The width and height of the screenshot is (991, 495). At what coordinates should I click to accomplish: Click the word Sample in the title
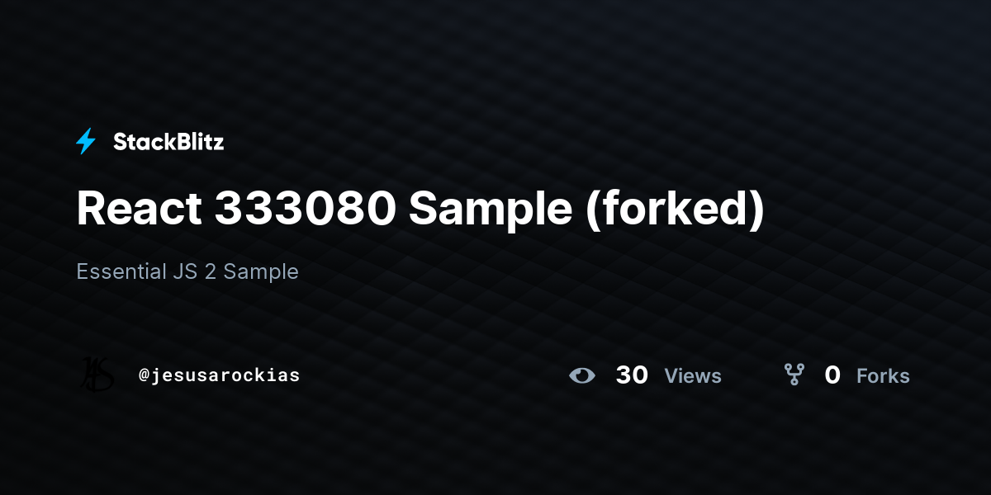[x=490, y=211]
